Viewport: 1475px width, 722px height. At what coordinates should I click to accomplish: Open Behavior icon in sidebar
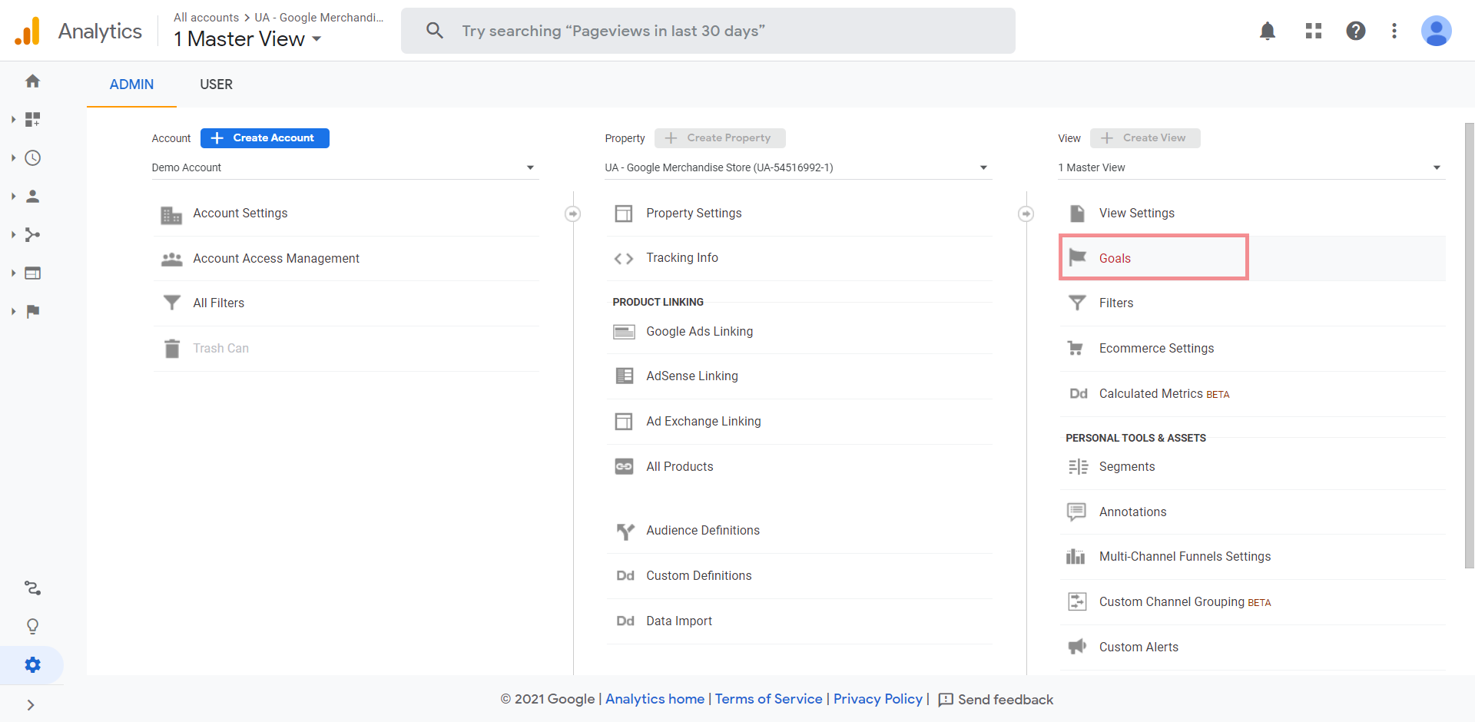click(x=32, y=273)
